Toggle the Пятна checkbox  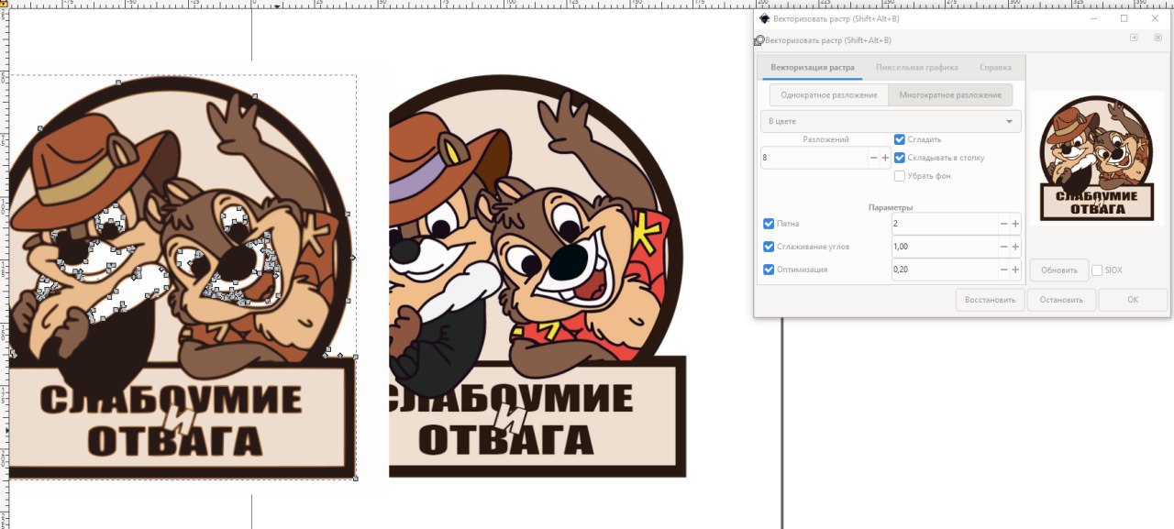pyautogui.click(x=769, y=224)
